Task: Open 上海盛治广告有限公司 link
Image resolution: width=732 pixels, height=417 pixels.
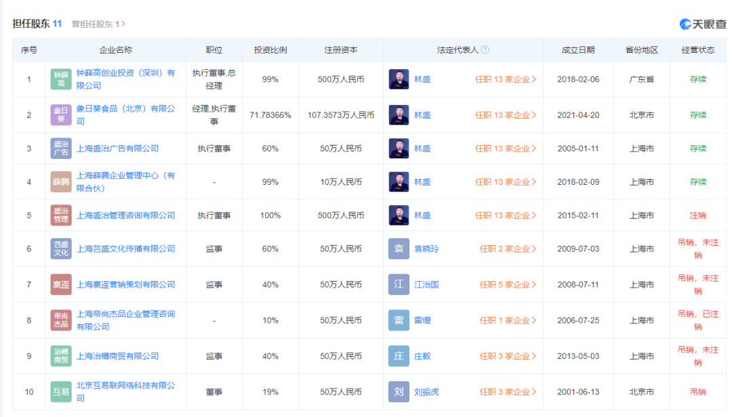Action: [x=118, y=148]
